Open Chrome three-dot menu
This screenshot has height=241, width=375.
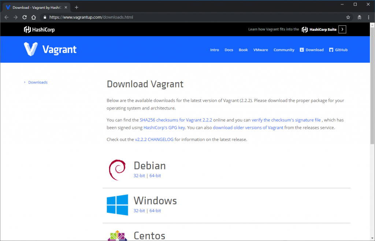click(x=368, y=17)
